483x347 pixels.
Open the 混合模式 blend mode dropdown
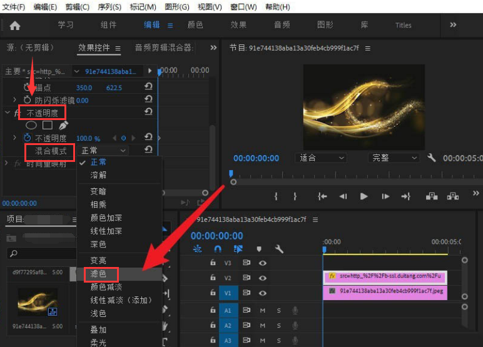click(x=104, y=151)
